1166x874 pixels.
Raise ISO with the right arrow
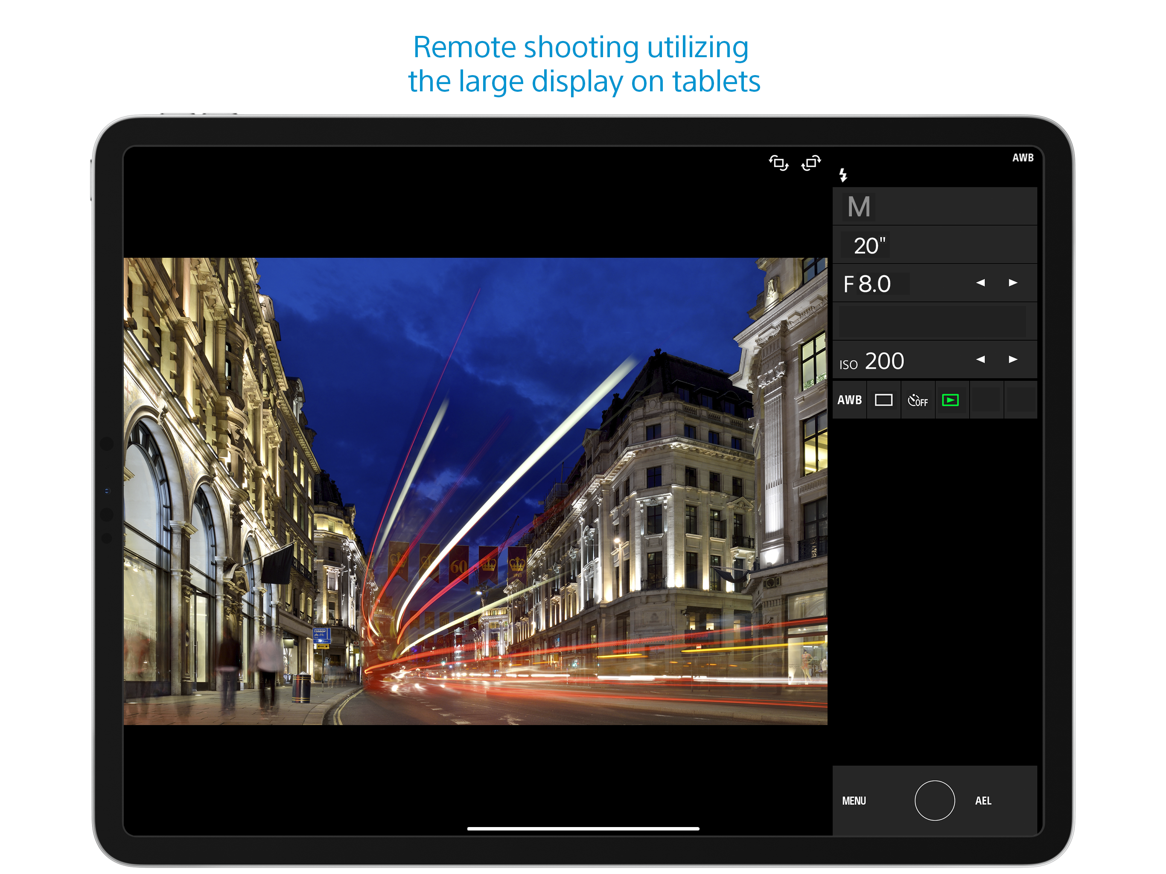[1013, 359]
